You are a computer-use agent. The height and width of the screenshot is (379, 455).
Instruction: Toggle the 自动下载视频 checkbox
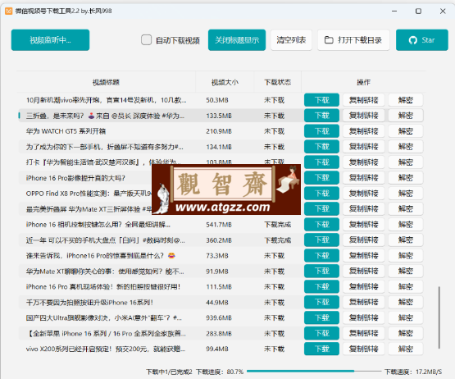(146, 40)
